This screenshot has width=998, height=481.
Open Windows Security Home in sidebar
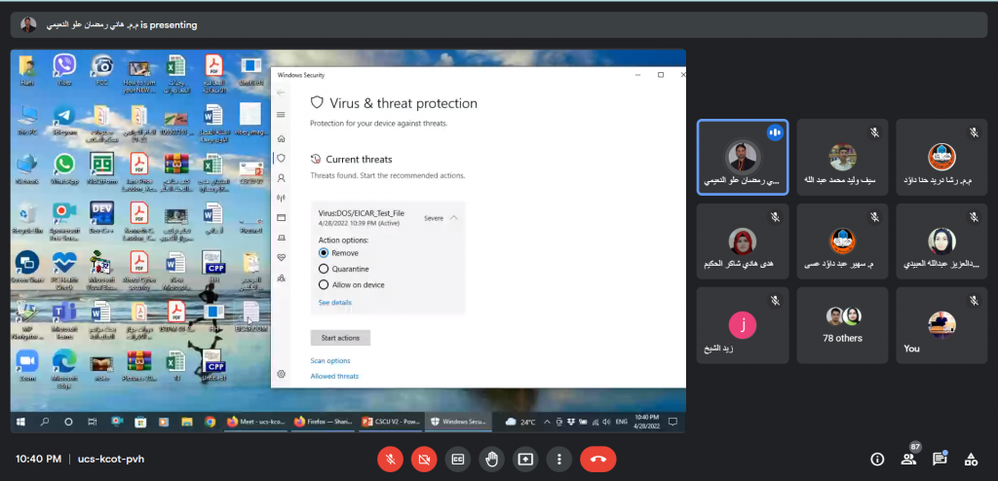point(282,138)
